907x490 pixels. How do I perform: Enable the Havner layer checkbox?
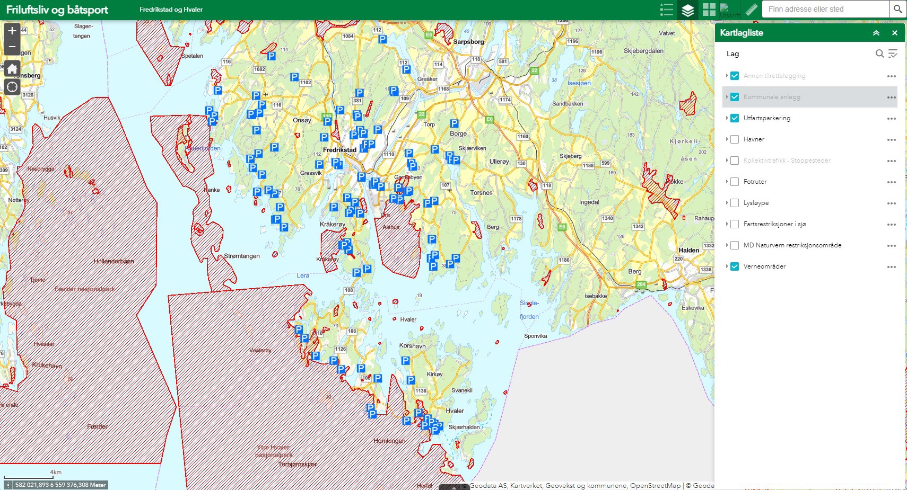coord(735,139)
